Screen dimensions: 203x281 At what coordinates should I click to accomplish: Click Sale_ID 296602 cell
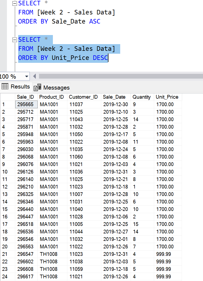coord(26,262)
